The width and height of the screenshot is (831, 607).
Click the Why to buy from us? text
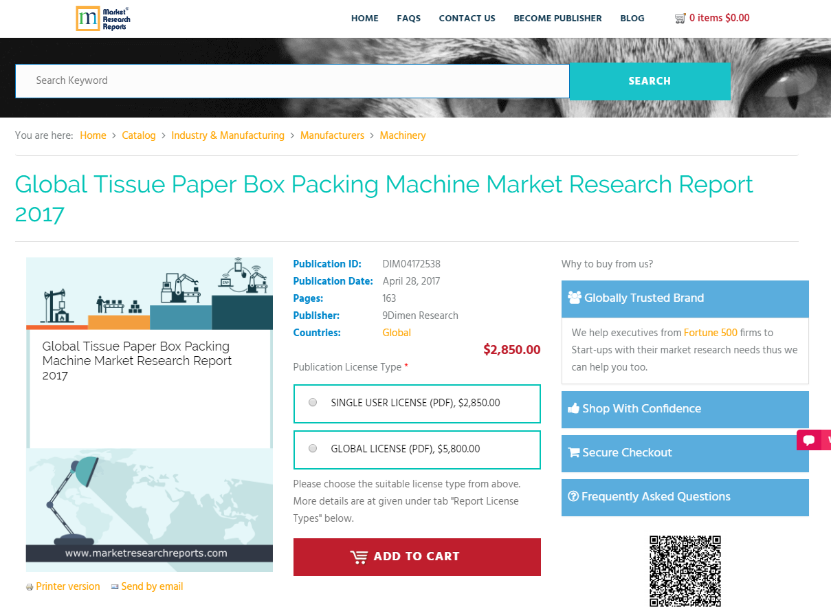(608, 264)
